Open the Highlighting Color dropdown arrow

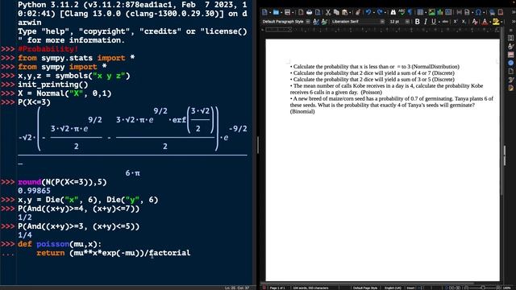point(501,22)
